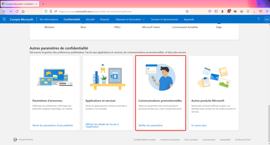Screen dimensions: 270x145
Task: Change language Français (France)
Action: (x=26, y=140)
